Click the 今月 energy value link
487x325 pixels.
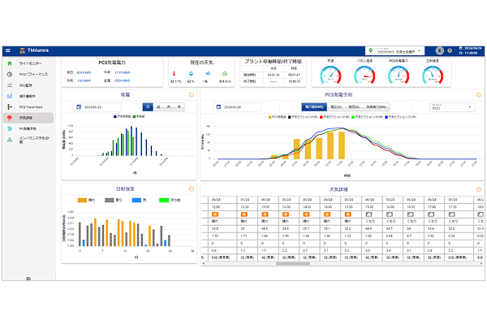85,81
